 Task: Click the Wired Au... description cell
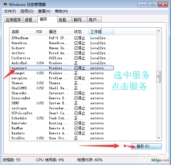coord(59,53)
